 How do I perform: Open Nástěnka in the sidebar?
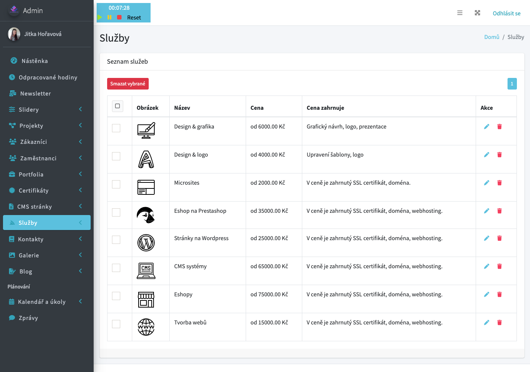34,61
